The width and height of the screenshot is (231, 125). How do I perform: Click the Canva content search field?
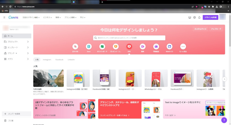click(x=129, y=38)
